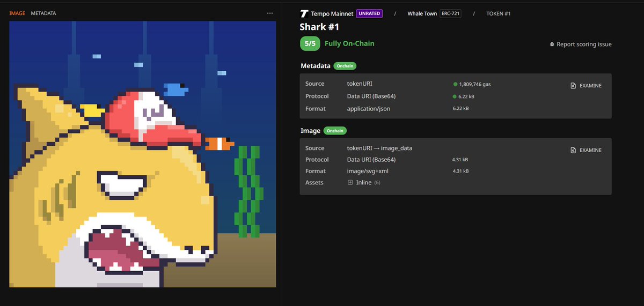
Task: Click Data URI (Base64) in Image section
Action: point(371,160)
